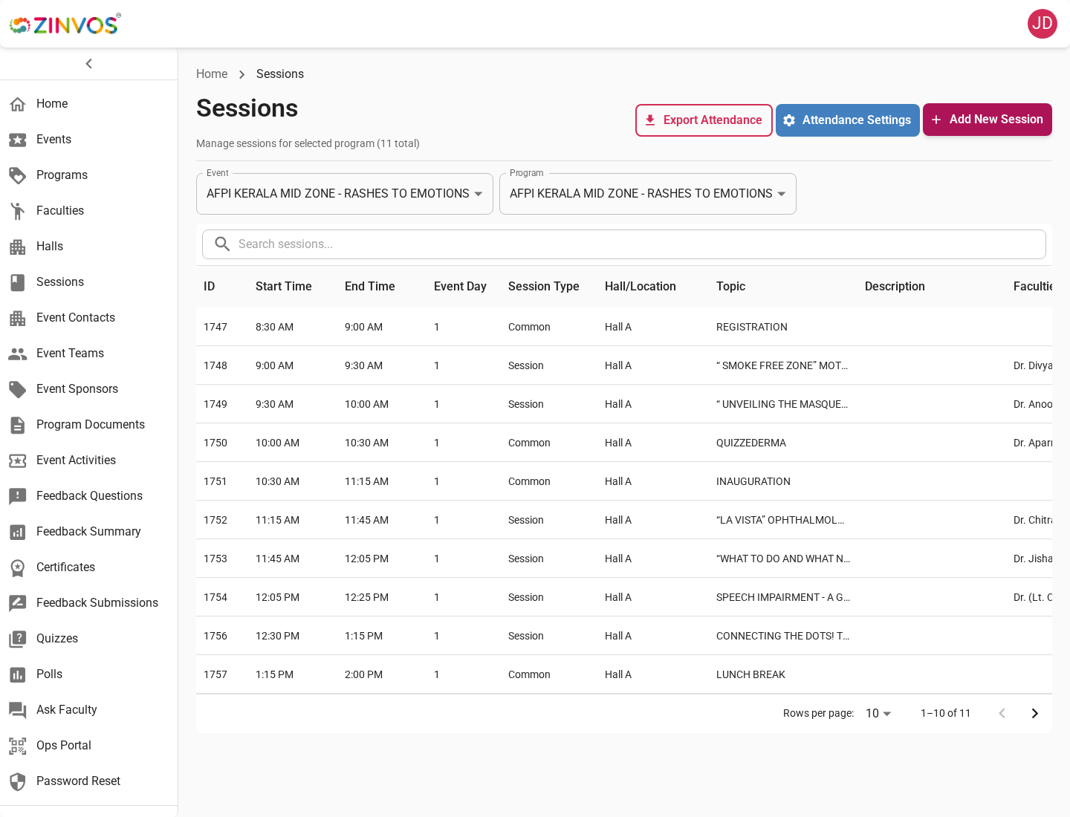Click the Quizzes question mark icon

tap(18, 639)
